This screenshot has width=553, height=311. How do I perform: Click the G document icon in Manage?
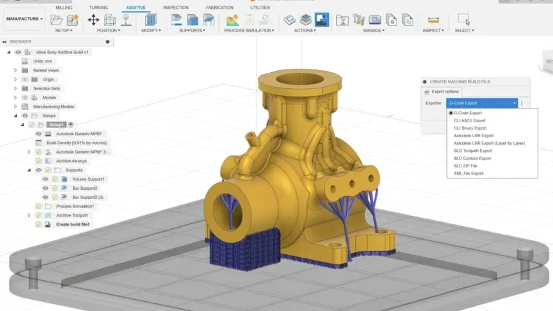pyautogui.click(x=391, y=20)
